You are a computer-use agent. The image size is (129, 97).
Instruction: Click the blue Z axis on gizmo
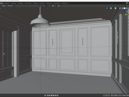coord(127,11)
